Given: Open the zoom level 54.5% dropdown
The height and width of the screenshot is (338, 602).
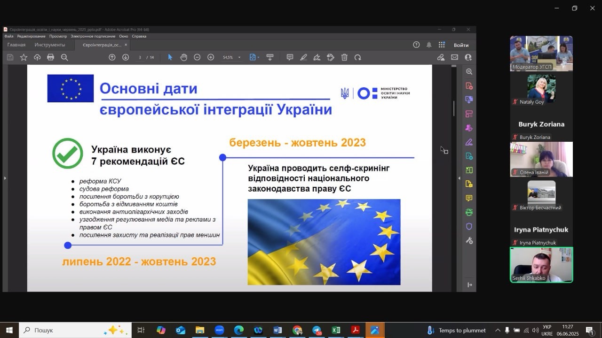Looking at the screenshot, I should pyautogui.click(x=239, y=58).
